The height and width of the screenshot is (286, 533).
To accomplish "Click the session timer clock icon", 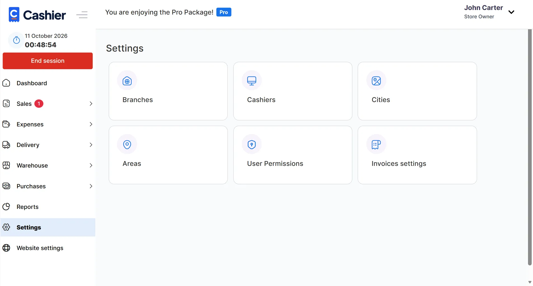I will click(17, 40).
